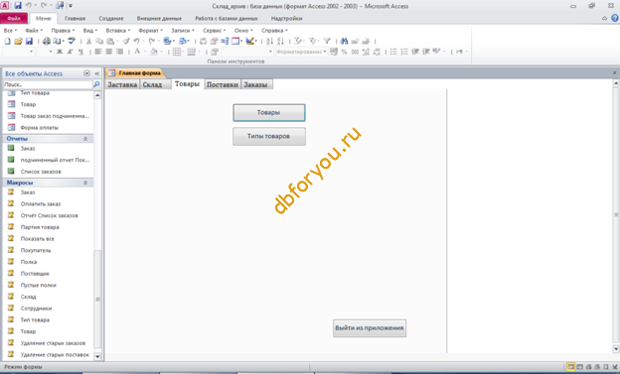Click the numbered list icon
The height and width of the screenshot is (374, 620).
tap(404, 52)
